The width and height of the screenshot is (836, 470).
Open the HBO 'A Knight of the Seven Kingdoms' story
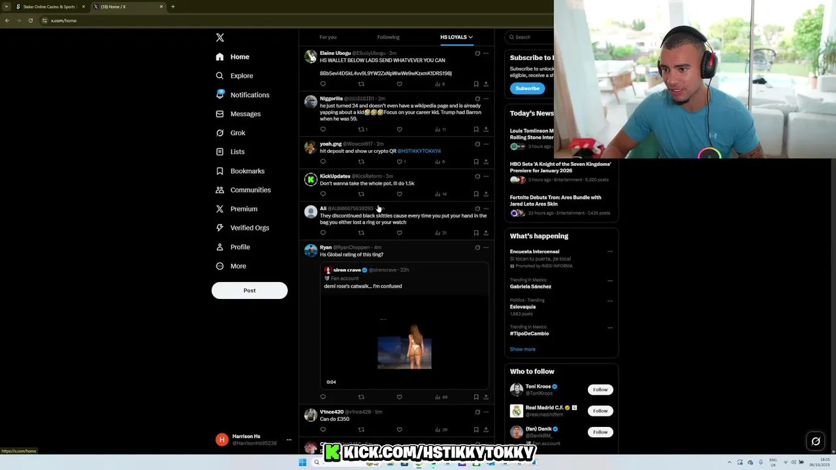[560, 172]
